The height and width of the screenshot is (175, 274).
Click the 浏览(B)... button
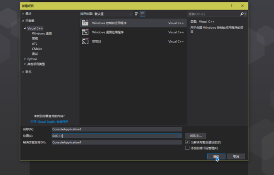coord(195,136)
